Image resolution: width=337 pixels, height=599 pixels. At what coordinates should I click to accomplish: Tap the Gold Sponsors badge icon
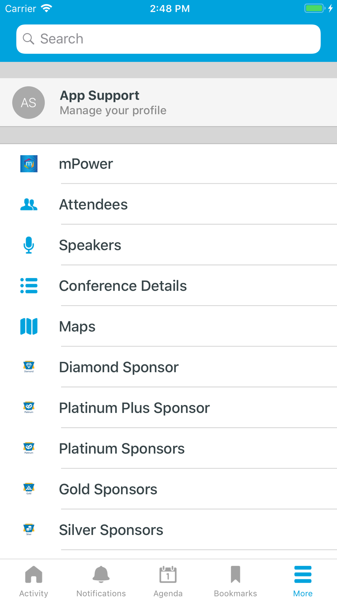tap(29, 489)
